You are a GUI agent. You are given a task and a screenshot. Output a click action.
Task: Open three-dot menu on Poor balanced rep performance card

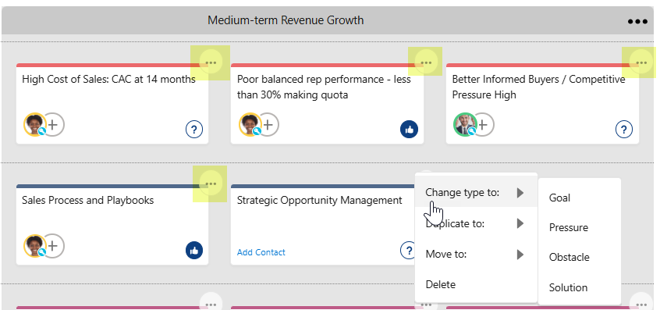tap(426, 62)
